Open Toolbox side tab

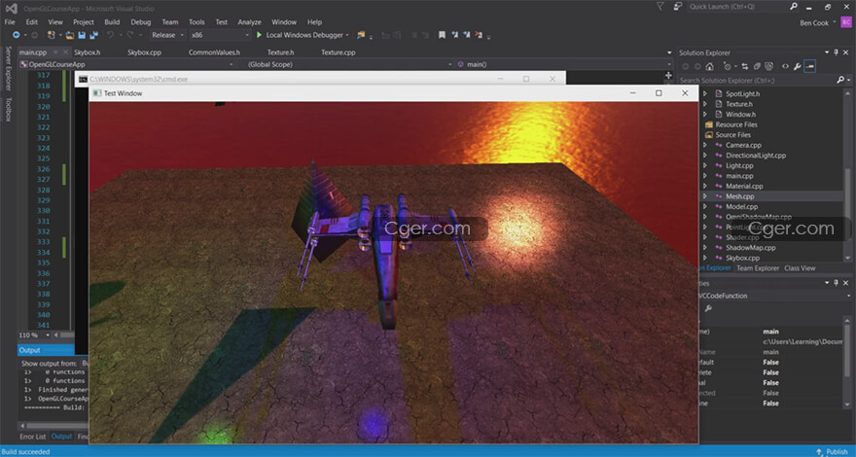[8, 109]
